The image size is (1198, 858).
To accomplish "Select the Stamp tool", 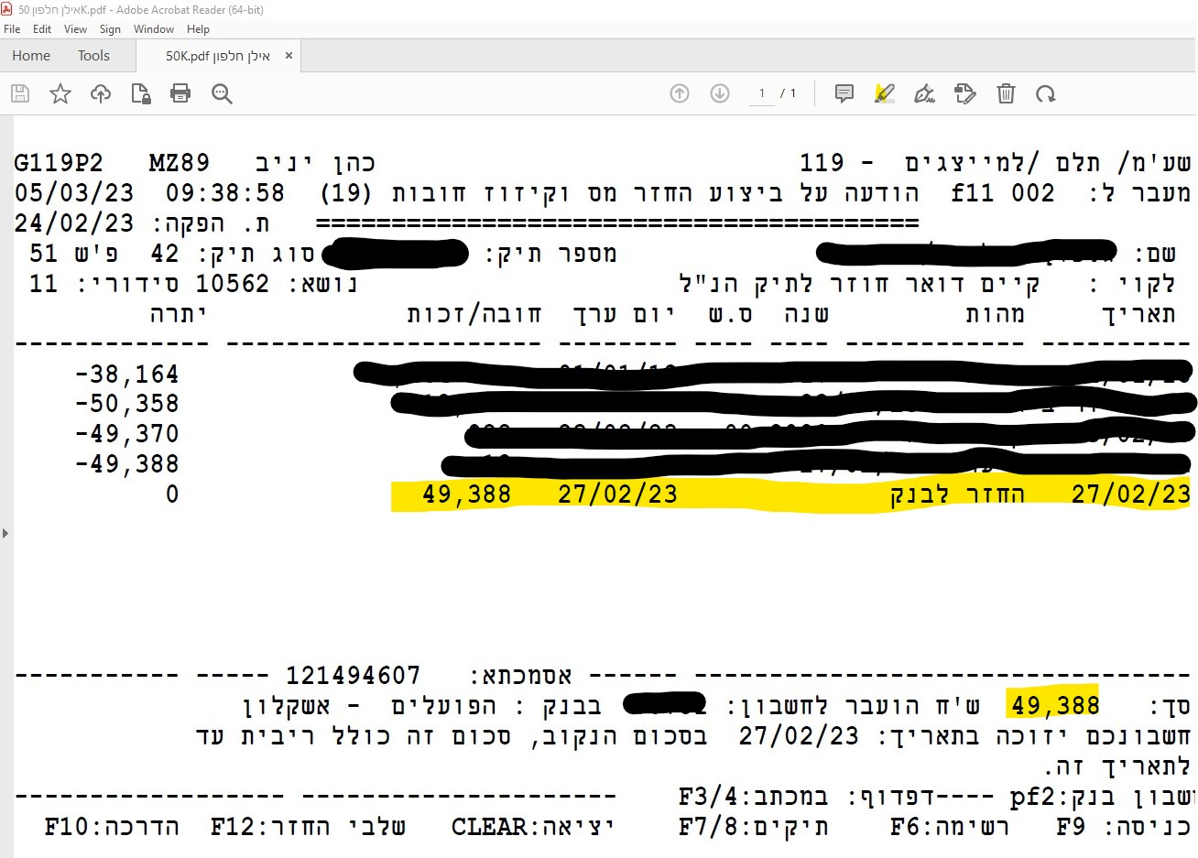I will coord(965,93).
